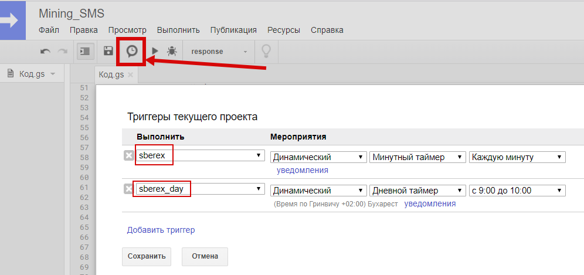Screen dimensions: 584x275
Task: Click the Мероприятия column header
Action: tap(298, 137)
